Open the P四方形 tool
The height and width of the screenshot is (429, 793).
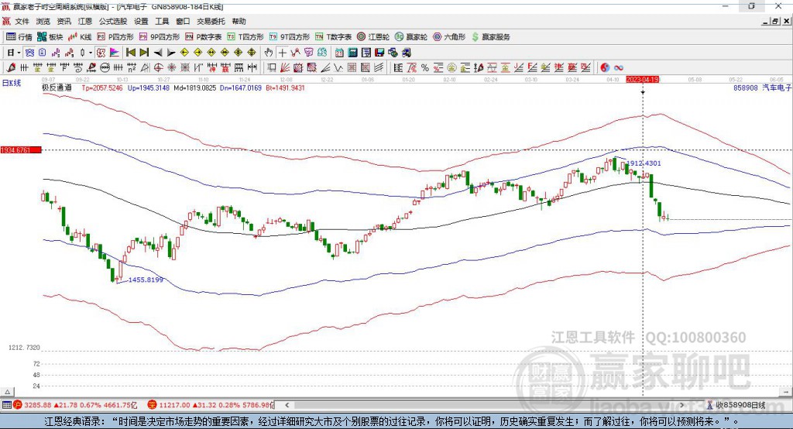(x=115, y=37)
